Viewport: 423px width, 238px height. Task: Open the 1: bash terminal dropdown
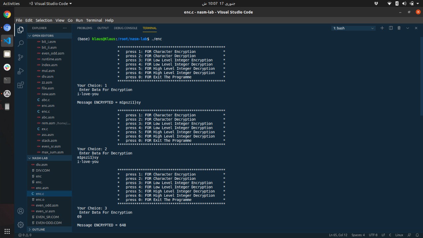[353, 28]
